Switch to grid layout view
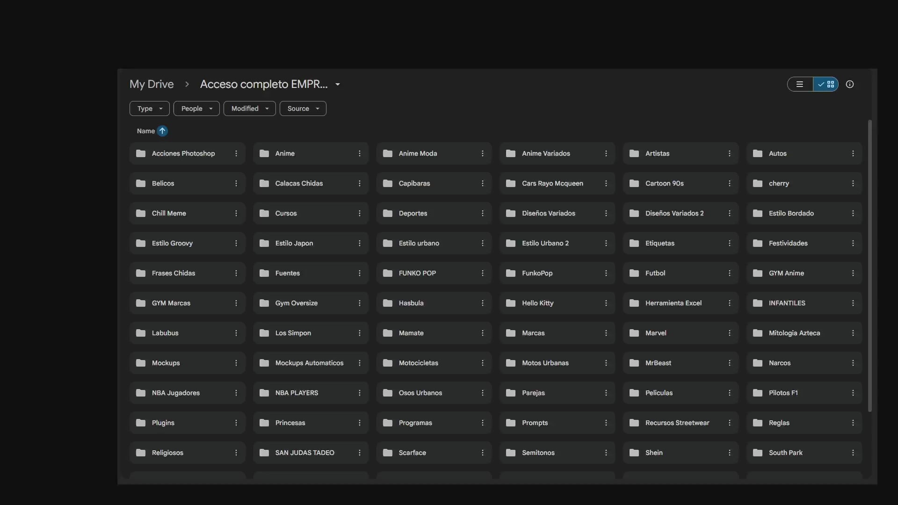 (826, 84)
